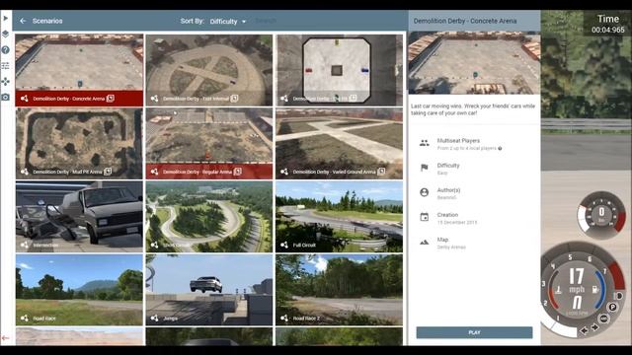Click the Multiseat Players people icon
Image resolution: width=632 pixels, height=355 pixels.
tap(424, 143)
